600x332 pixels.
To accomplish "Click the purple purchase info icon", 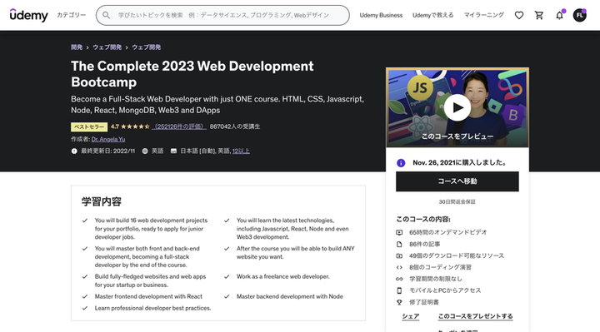I will point(401,163).
